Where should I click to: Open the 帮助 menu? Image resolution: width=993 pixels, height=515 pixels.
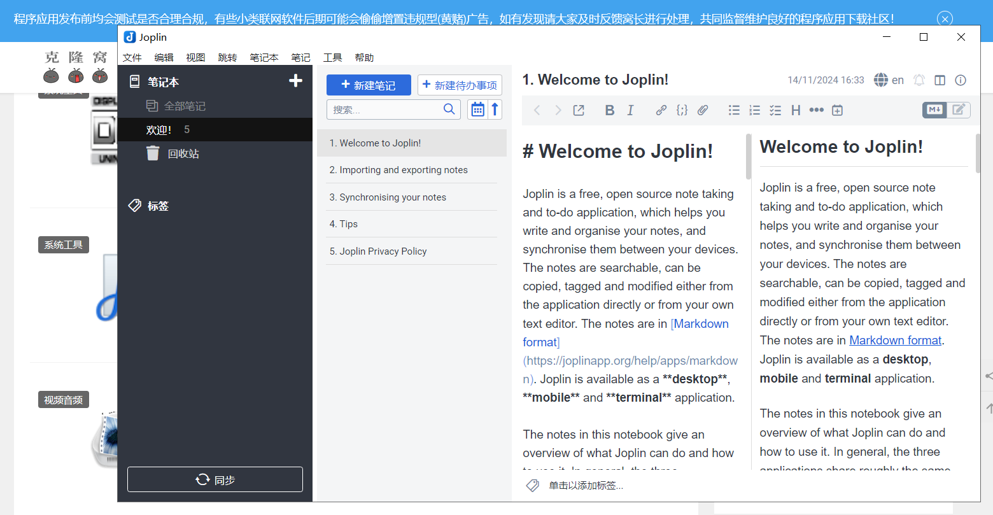pyautogui.click(x=365, y=57)
